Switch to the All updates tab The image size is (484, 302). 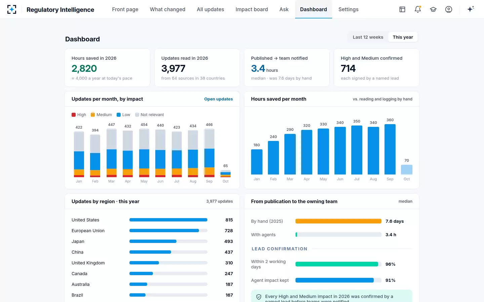coord(210,9)
